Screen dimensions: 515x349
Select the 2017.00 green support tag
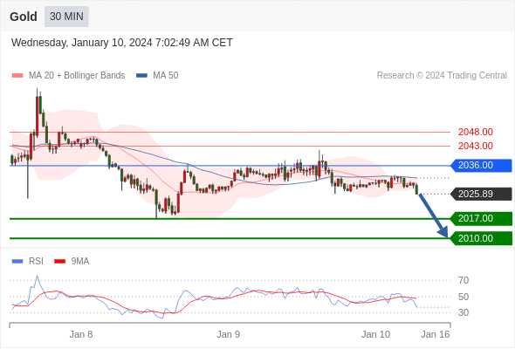[x=481, y=219]
